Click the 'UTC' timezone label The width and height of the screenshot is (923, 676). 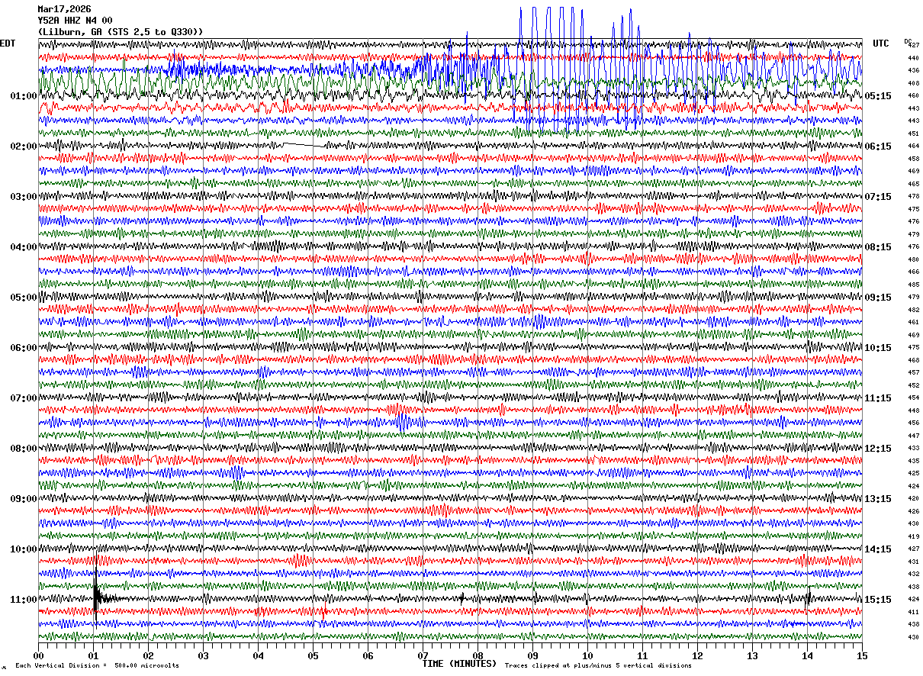[x=881, y=43]
